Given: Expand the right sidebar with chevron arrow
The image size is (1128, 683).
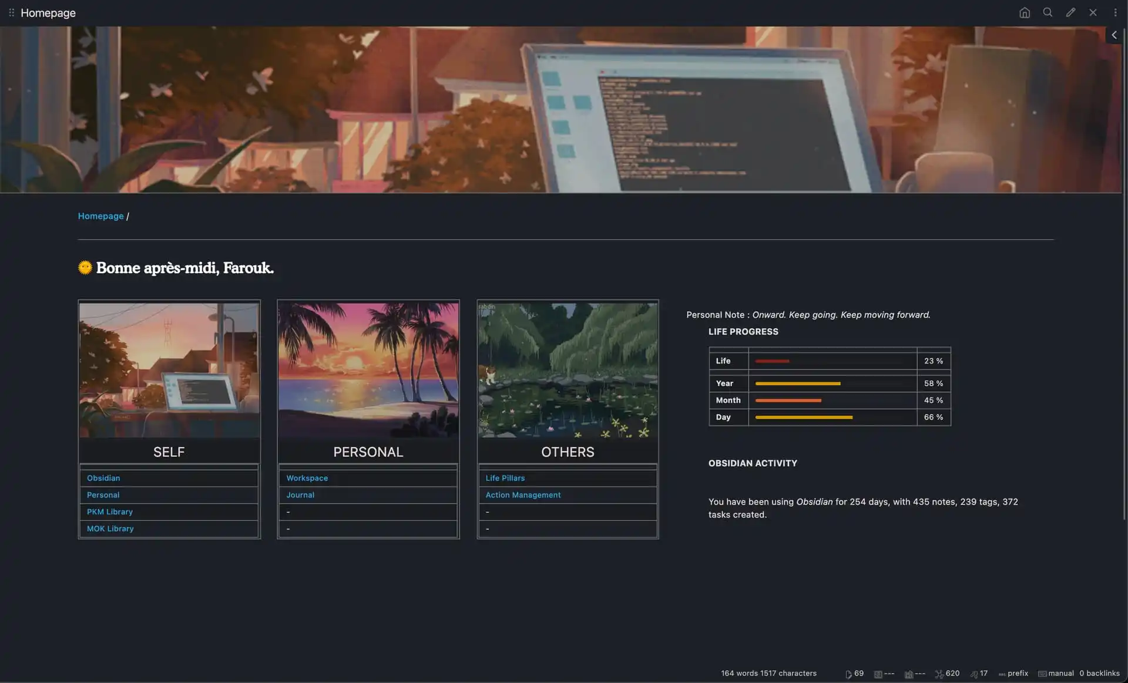Looking at the screenshot, I should click(x=1114, y=35).
